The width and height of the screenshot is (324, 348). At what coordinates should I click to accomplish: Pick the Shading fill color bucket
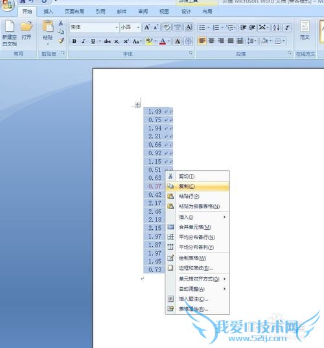click(x=264, y=41)
